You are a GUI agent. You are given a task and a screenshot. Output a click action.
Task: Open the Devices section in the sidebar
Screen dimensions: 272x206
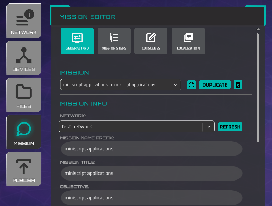(x=23, y=58)
